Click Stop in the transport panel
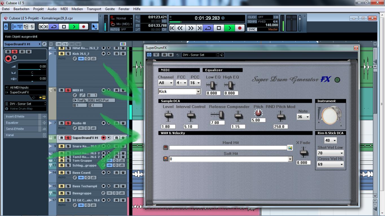Image resolution: width=385 pixels, height=216 pixels. pos(219,28)
